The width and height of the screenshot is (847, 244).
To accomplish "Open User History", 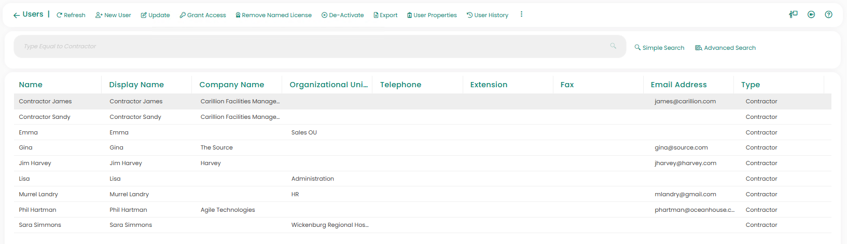I will [488, 15].
